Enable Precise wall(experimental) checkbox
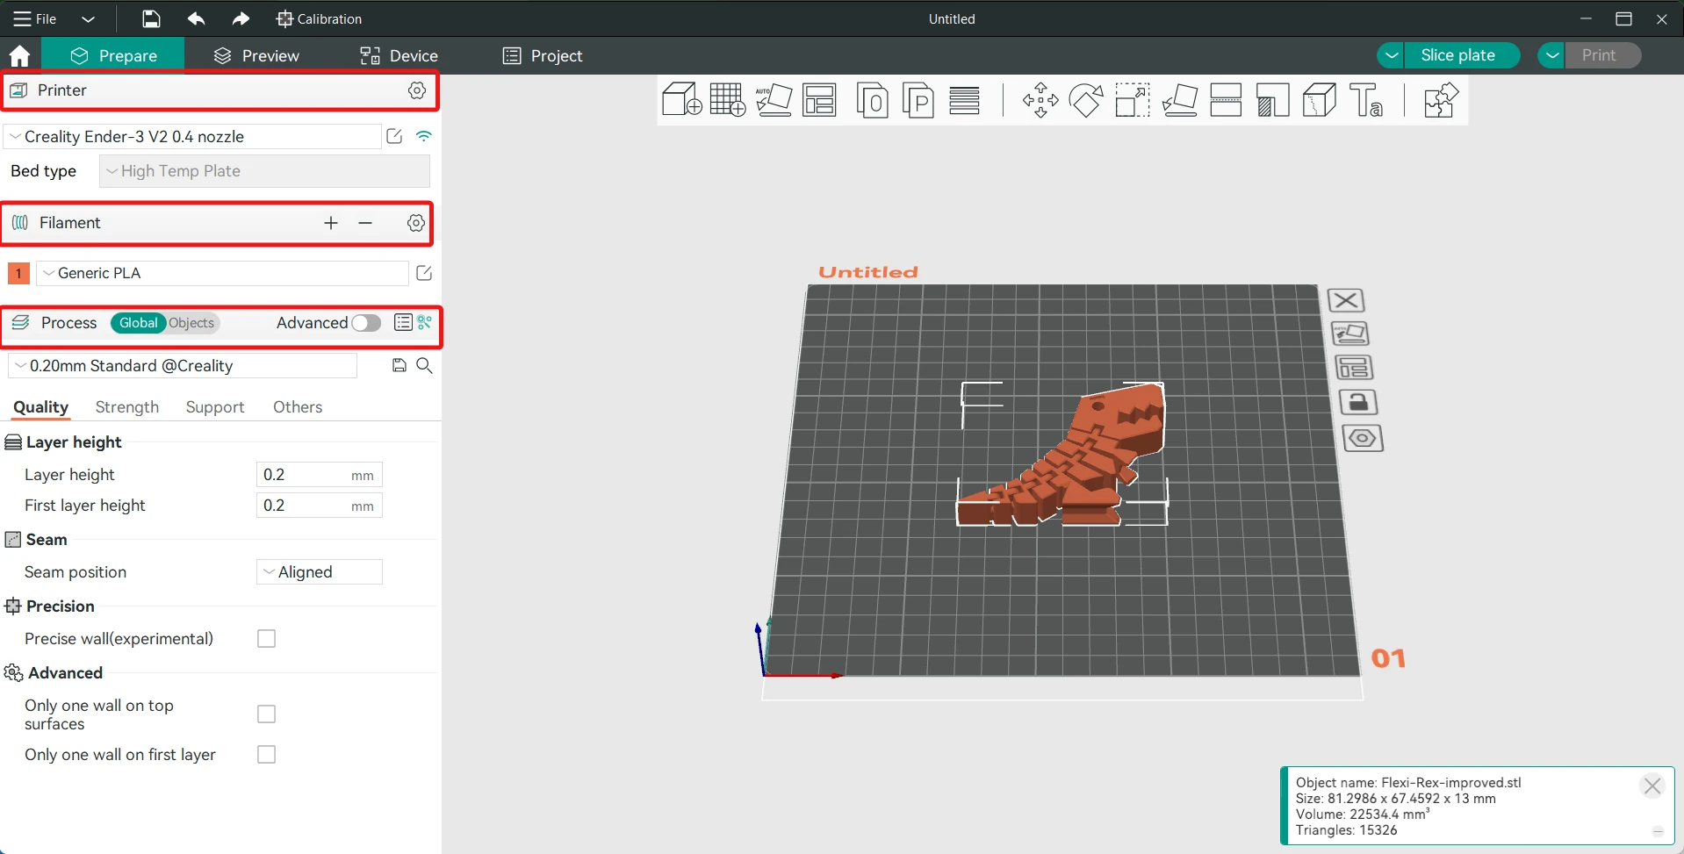Viewport: 1684px width, 854px height. (x=266, y=639)
